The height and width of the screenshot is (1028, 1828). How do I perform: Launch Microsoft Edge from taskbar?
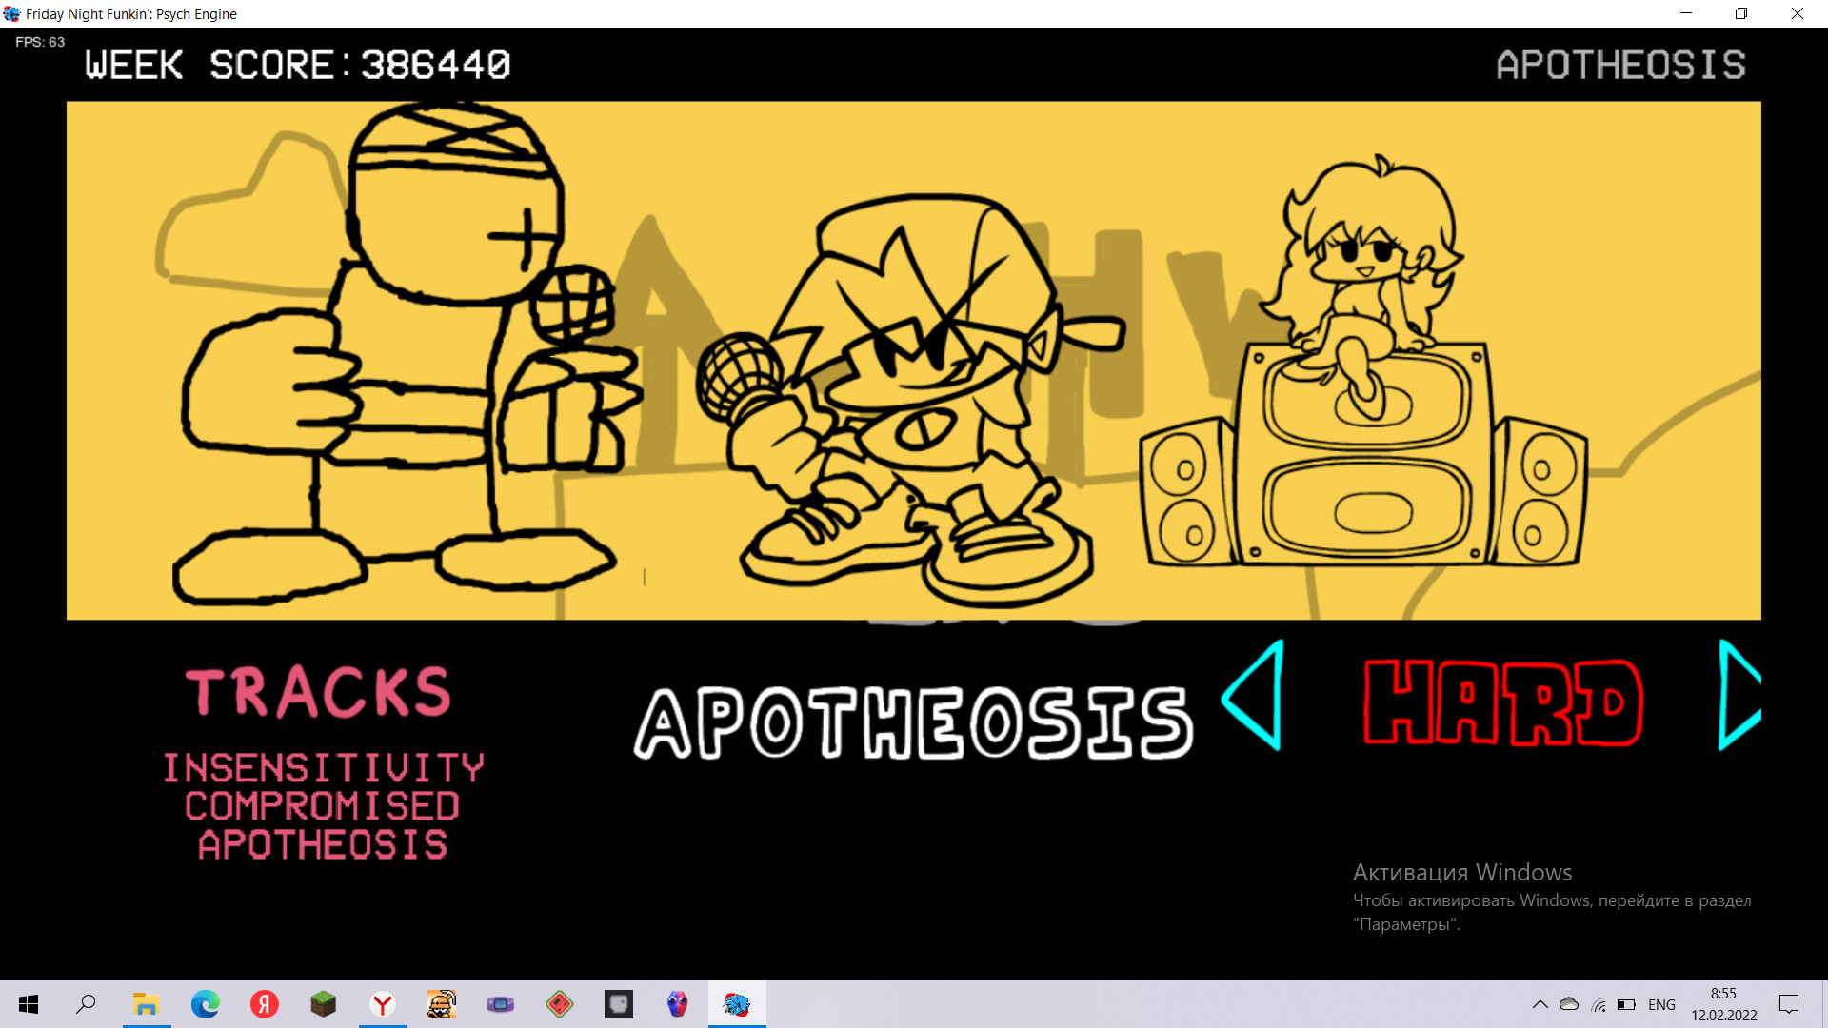[205, 1004]
